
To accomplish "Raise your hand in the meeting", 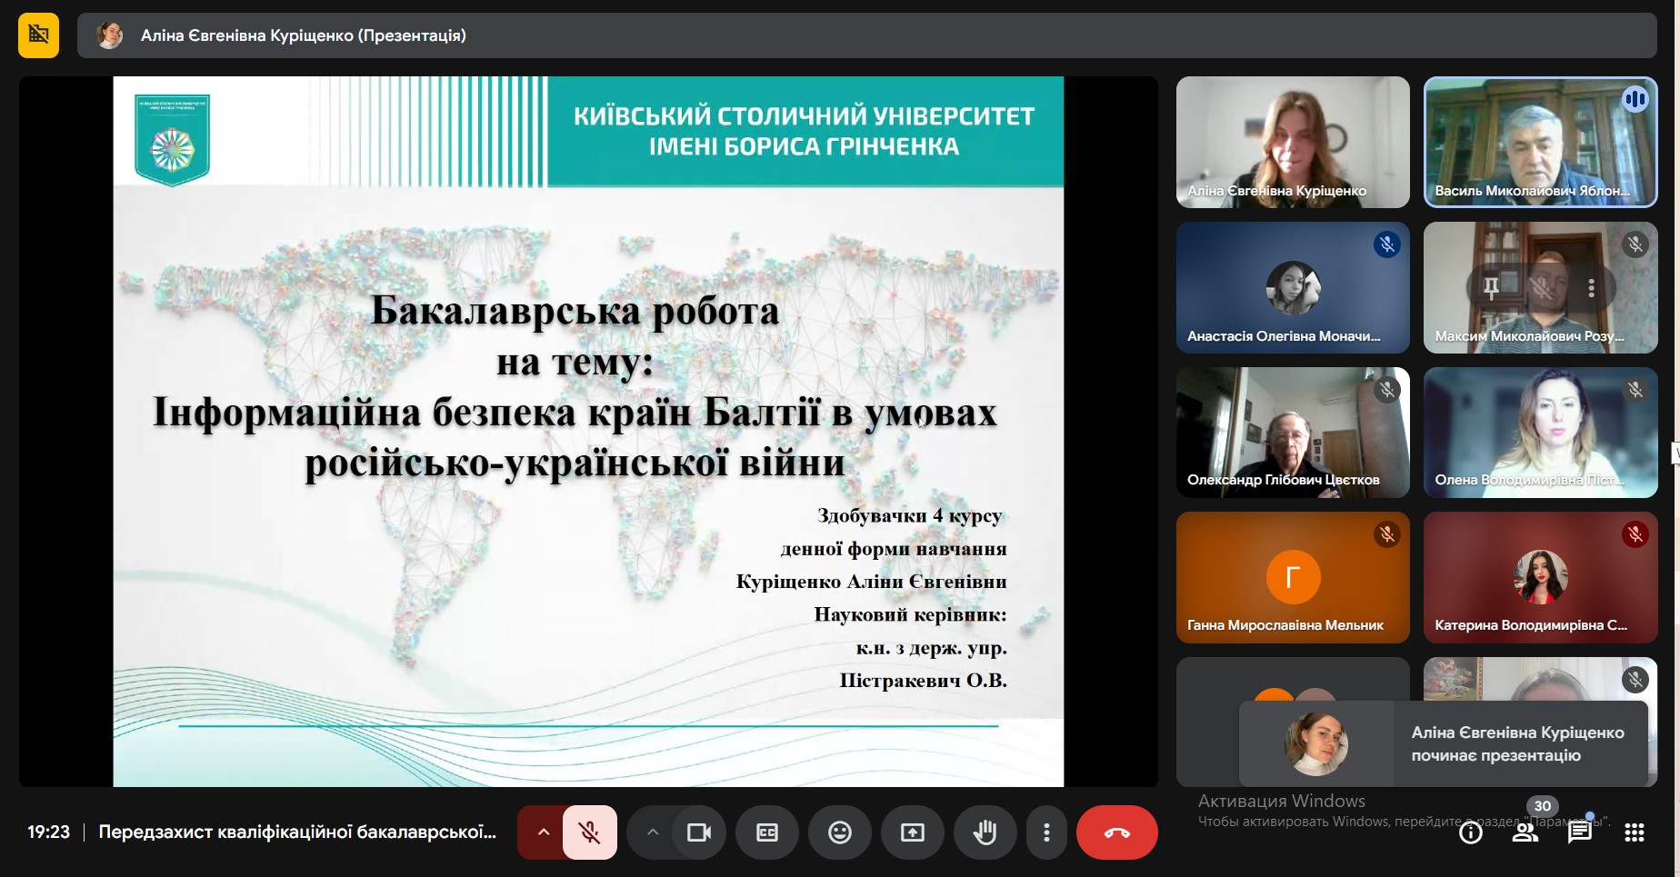I will 985,832.
